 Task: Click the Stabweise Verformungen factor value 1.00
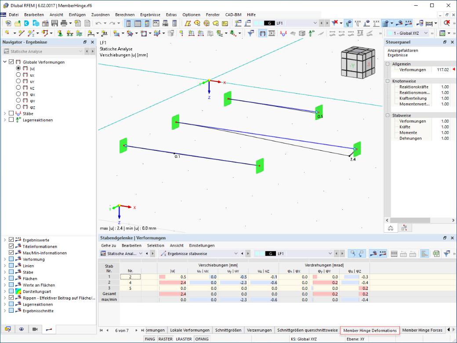445,121
